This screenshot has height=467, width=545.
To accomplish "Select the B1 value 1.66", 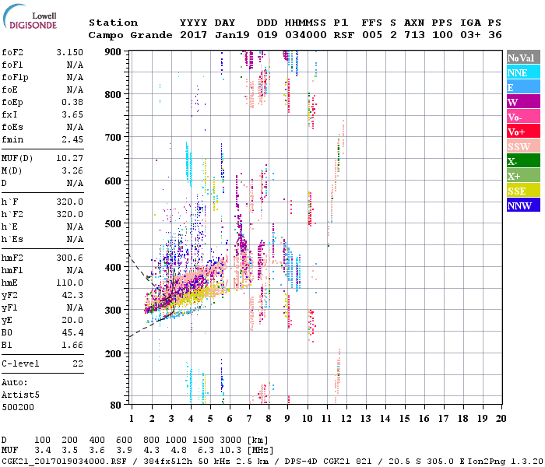I will click(x=72, y=345).
